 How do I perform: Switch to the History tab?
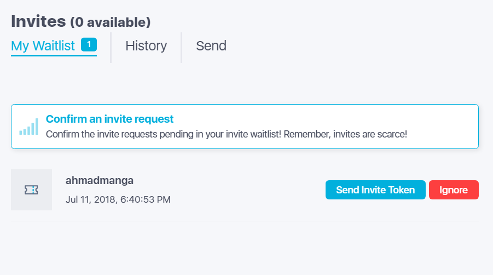pos(146,46)
